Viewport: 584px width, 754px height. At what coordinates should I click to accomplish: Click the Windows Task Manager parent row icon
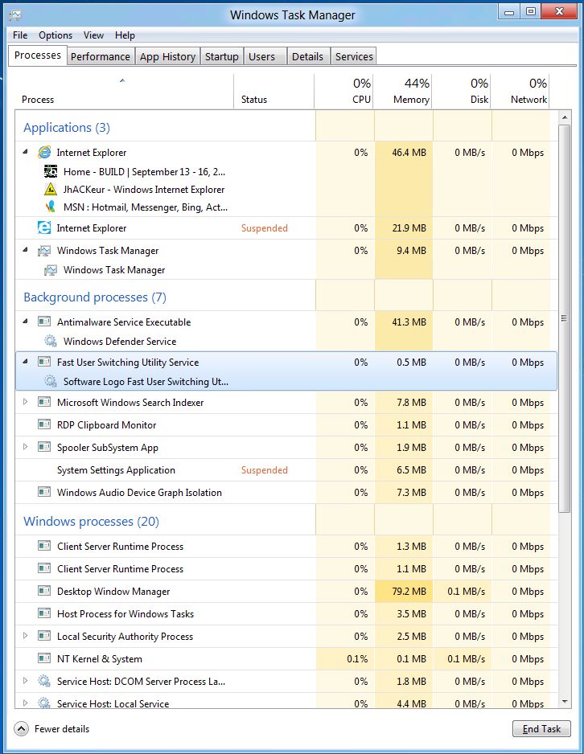tap(44, 251)
